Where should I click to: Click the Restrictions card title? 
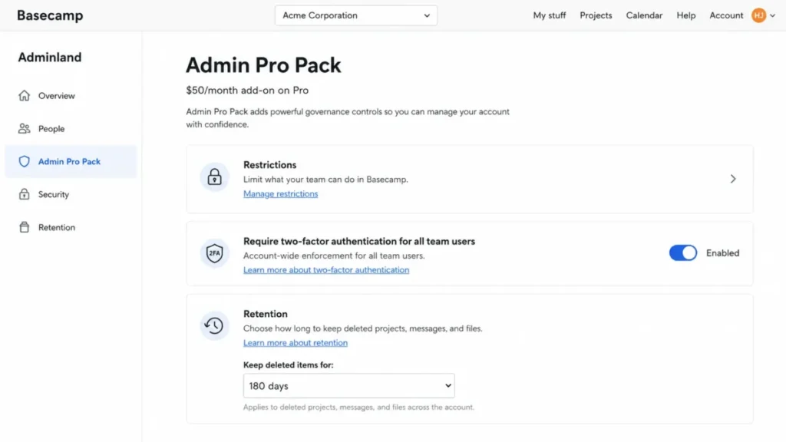269,165
